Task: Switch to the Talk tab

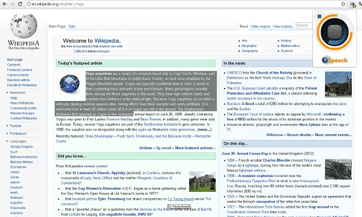Action: (72, 26)
